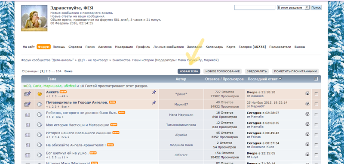Open the 'В этом разделе' search scope dropdown
The width and height of the screenshot is (344, 164).
click(x=293, y=7)
